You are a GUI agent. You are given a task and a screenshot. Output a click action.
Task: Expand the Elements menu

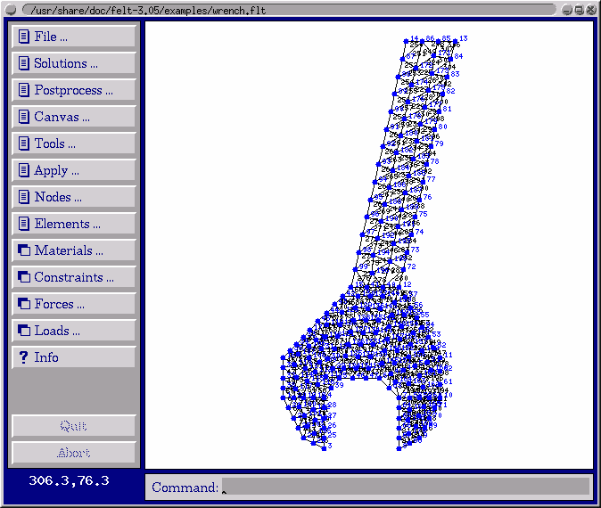click(x=73, y=224)
